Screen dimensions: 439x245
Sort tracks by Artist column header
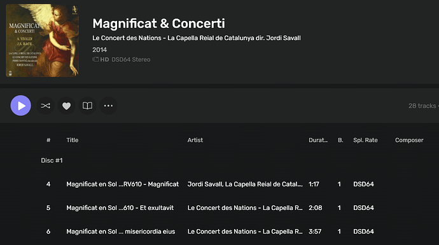[195, 140]
